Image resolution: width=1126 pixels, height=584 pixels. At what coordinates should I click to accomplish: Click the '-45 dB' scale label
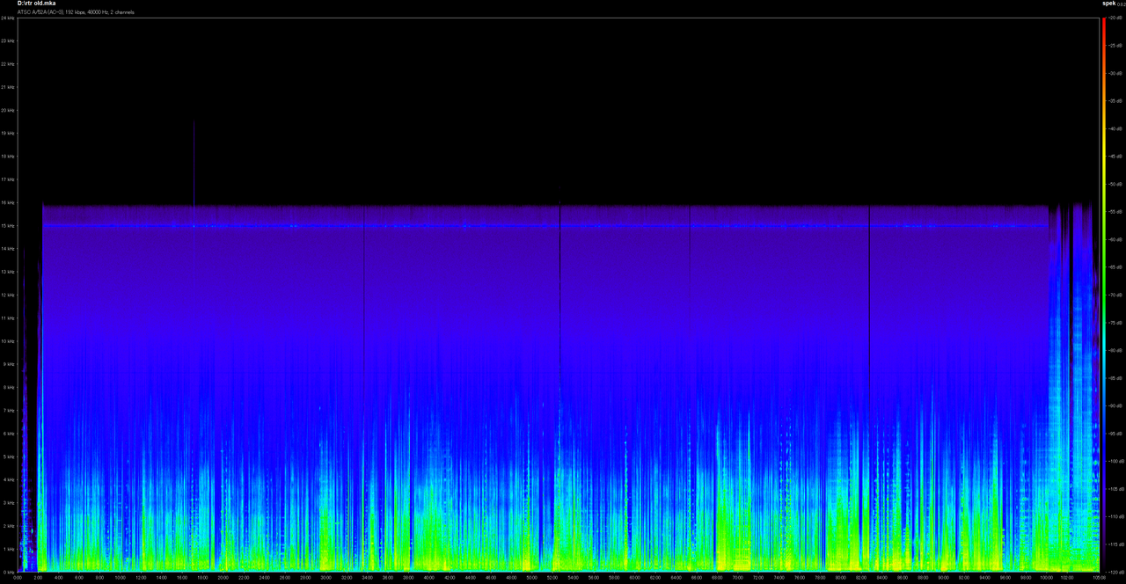tap(1116, 157)
